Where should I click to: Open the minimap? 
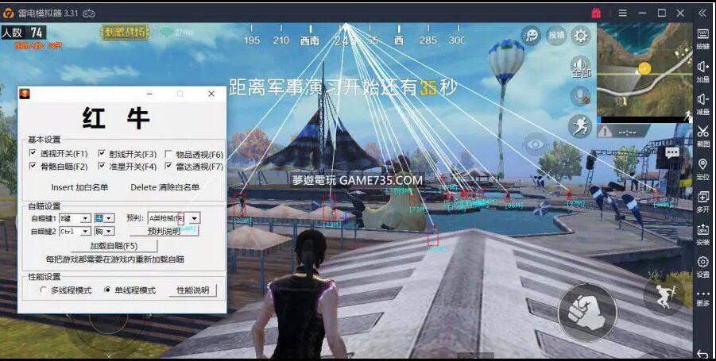[644, 70]
